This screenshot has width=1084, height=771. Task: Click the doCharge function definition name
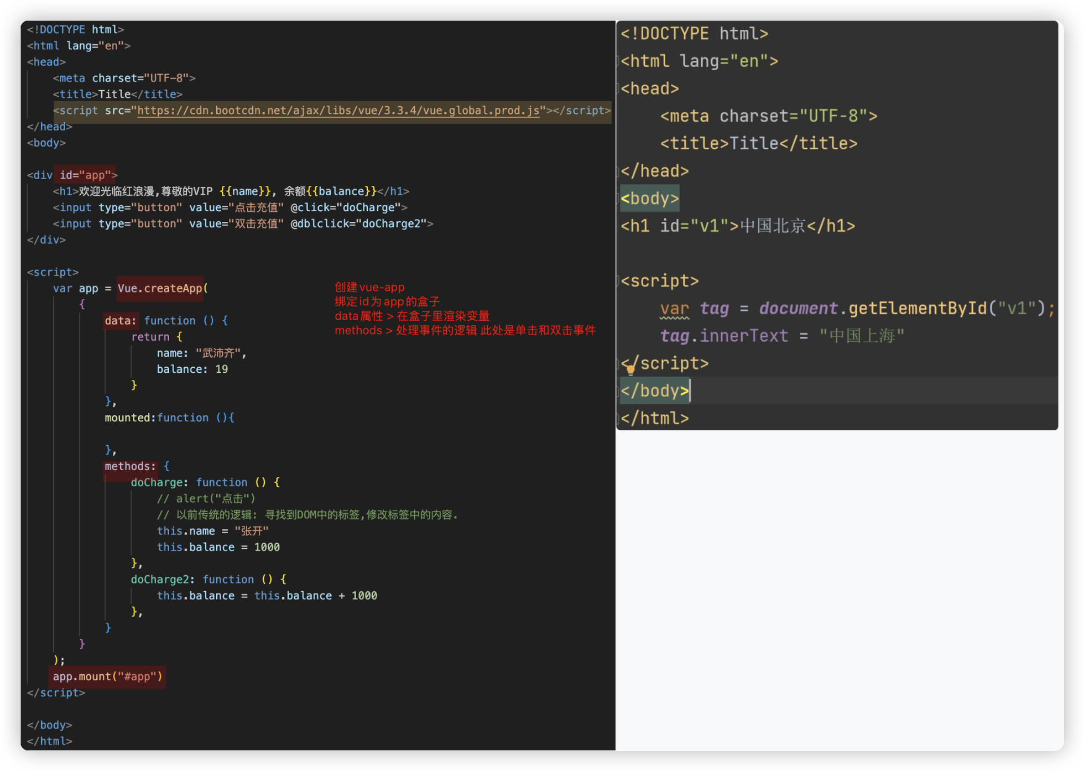(x=157, y=482)
